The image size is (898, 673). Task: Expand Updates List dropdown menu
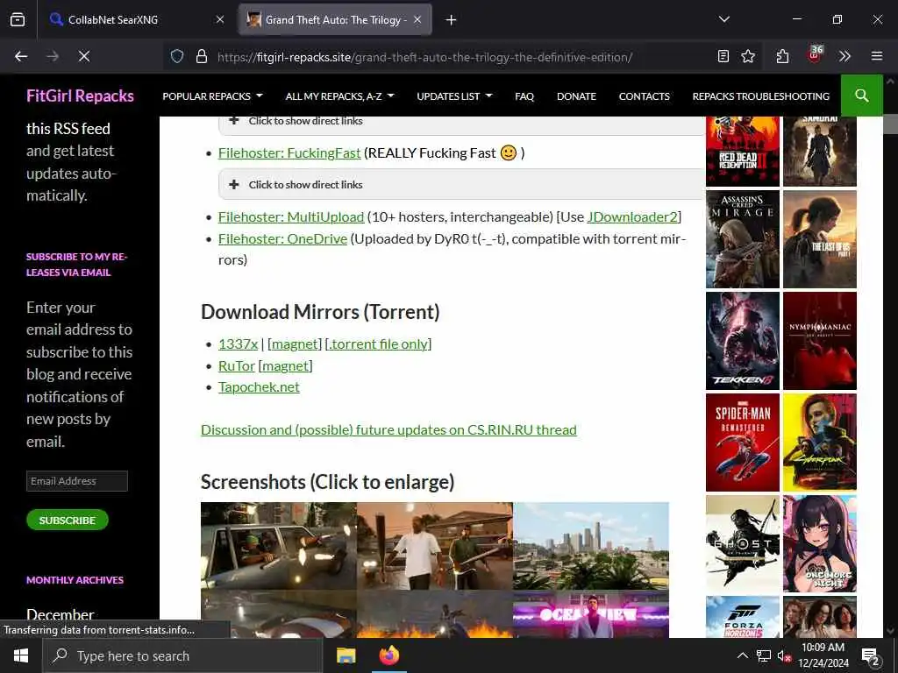[454, 96]
